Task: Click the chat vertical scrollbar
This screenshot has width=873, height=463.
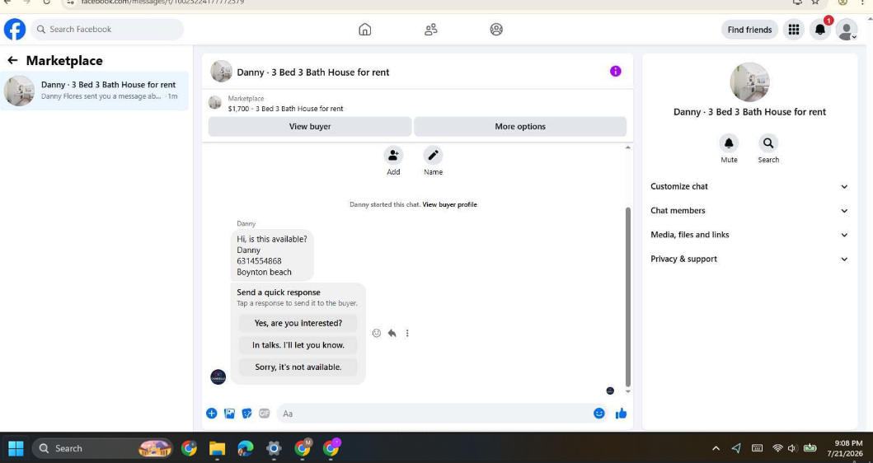Action: click(x=628, y=297)
